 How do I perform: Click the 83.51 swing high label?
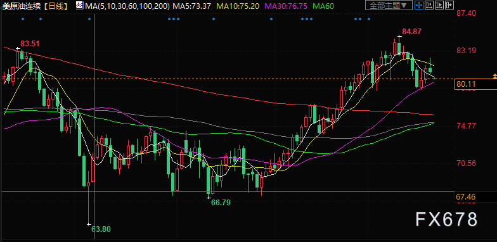click(x=30, y=43)
